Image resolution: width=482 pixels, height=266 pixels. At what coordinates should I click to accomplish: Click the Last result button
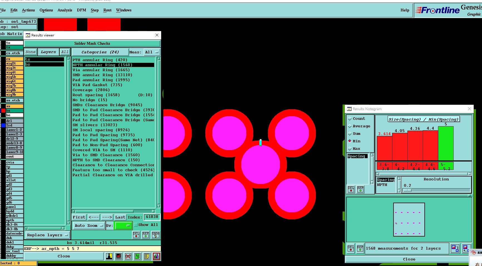(x=120, y=217)
